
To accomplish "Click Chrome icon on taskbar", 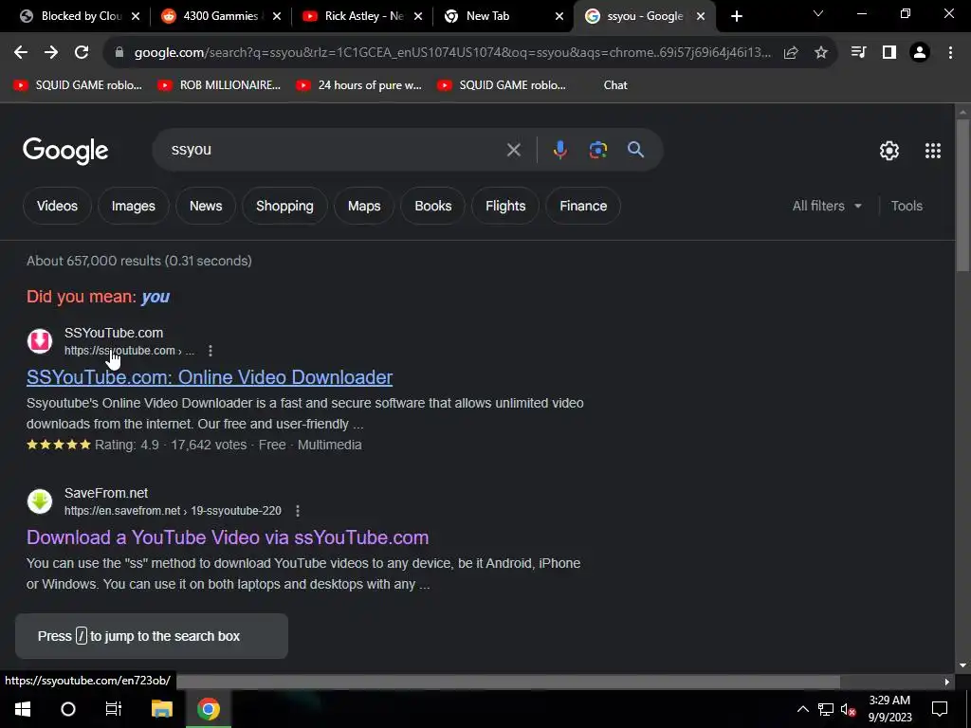I will (208, 709).
